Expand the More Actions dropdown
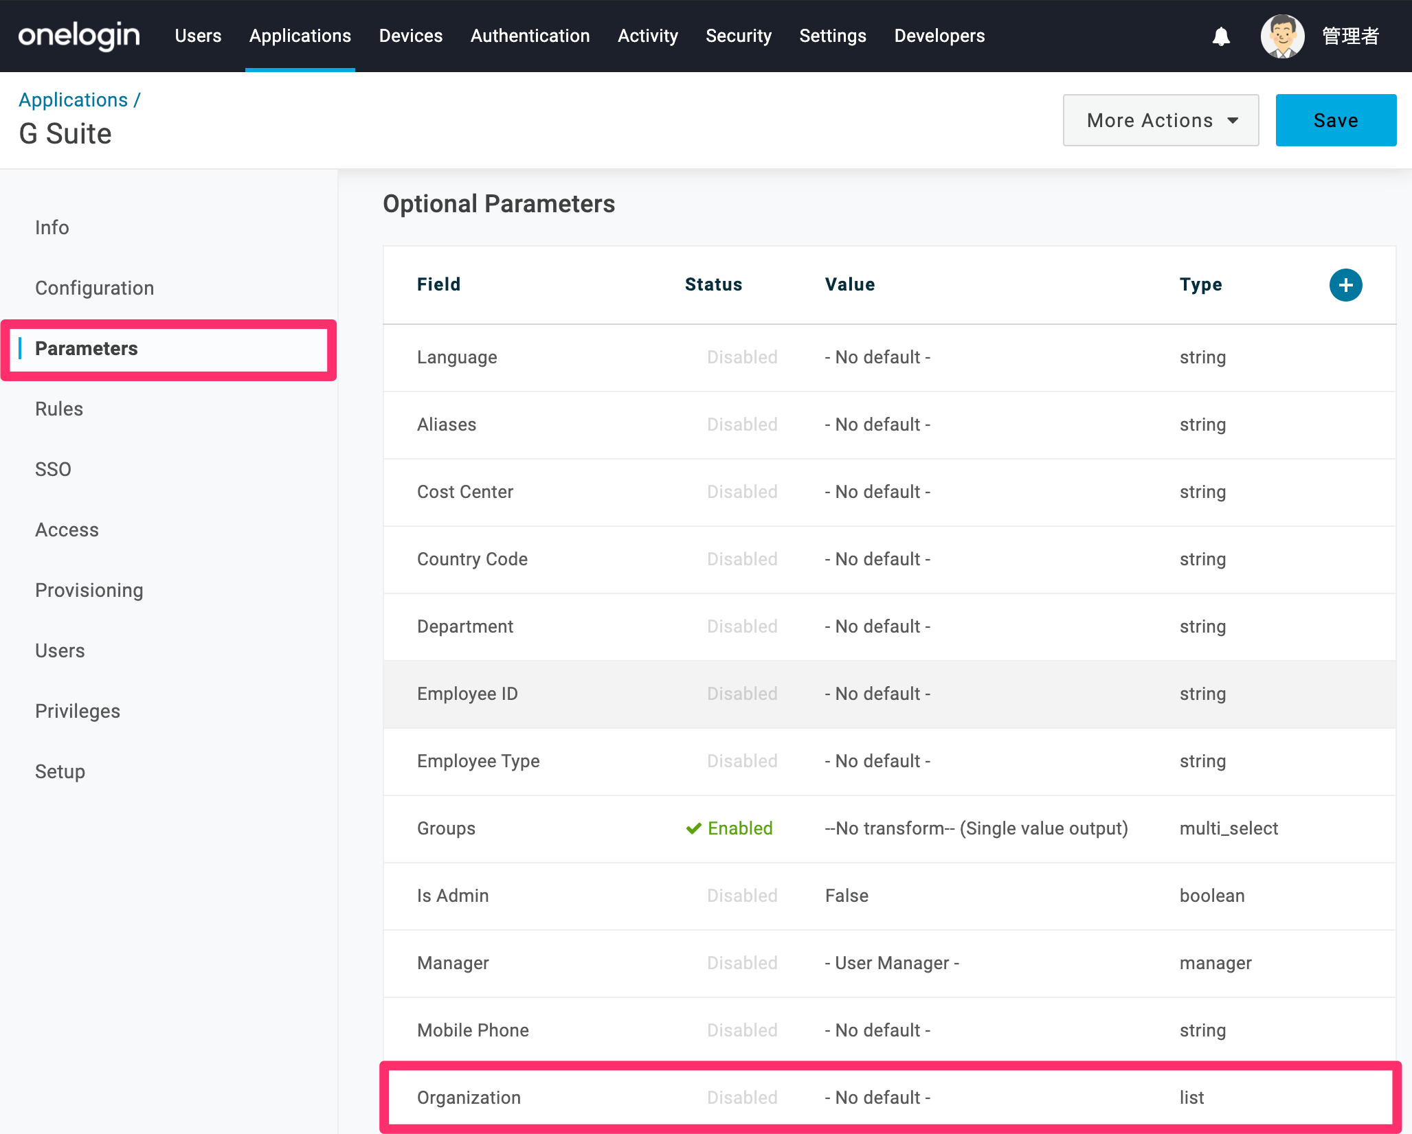The width and height of the screenshot is (1412, 1134). click(1161, 120)
